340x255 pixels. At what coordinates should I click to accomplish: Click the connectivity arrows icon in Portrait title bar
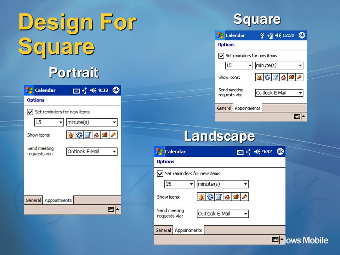click(x=85, y=91)
